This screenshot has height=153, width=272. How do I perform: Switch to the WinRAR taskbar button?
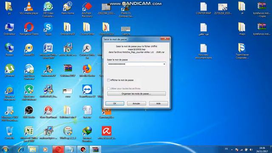[95, 149]
